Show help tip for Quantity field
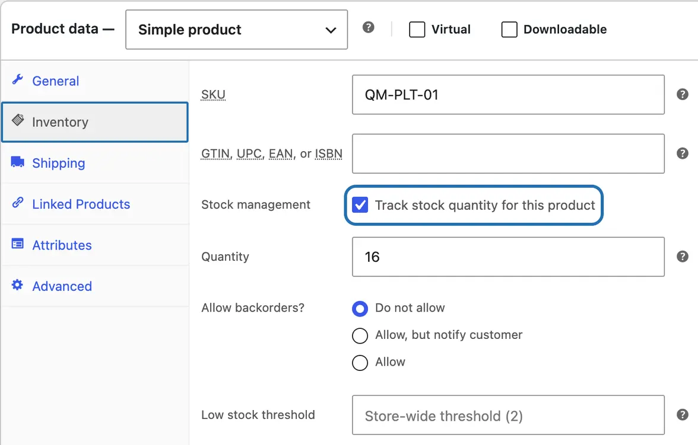 [683, 257]
